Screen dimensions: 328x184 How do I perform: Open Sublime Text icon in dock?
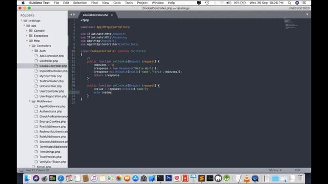201,178
